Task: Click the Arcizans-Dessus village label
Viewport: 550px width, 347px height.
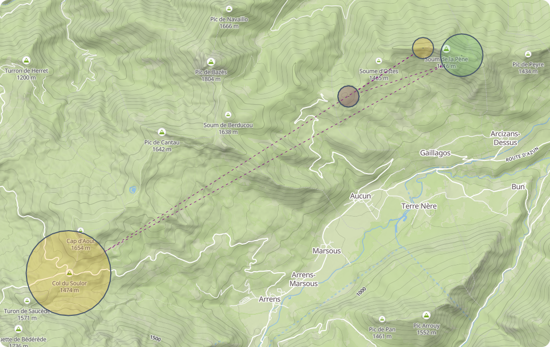Action: (505, 138)
